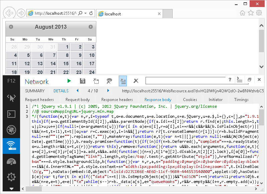Select August 10 in calendar
Screen dimensions: 267x194
pos(90,55)
